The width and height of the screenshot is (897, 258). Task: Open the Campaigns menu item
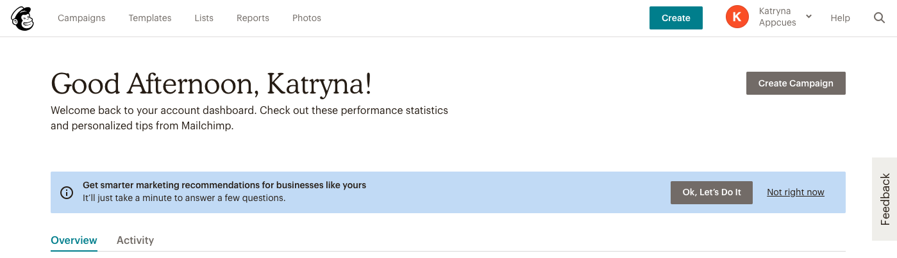click(81, 18)
